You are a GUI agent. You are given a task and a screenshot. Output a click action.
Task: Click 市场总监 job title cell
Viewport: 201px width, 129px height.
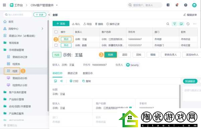pyautogui.click(x=186, y=39)
